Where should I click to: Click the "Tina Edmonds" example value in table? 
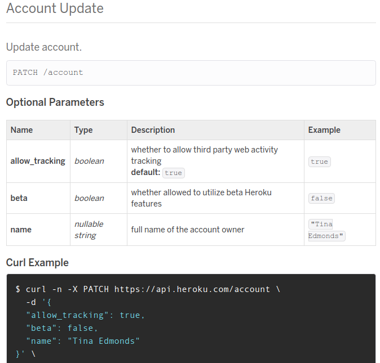point(326,230)
